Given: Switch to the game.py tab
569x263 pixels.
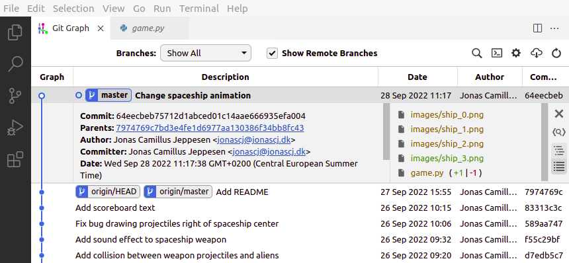Looking at the screenshot, I should [148, 28].
